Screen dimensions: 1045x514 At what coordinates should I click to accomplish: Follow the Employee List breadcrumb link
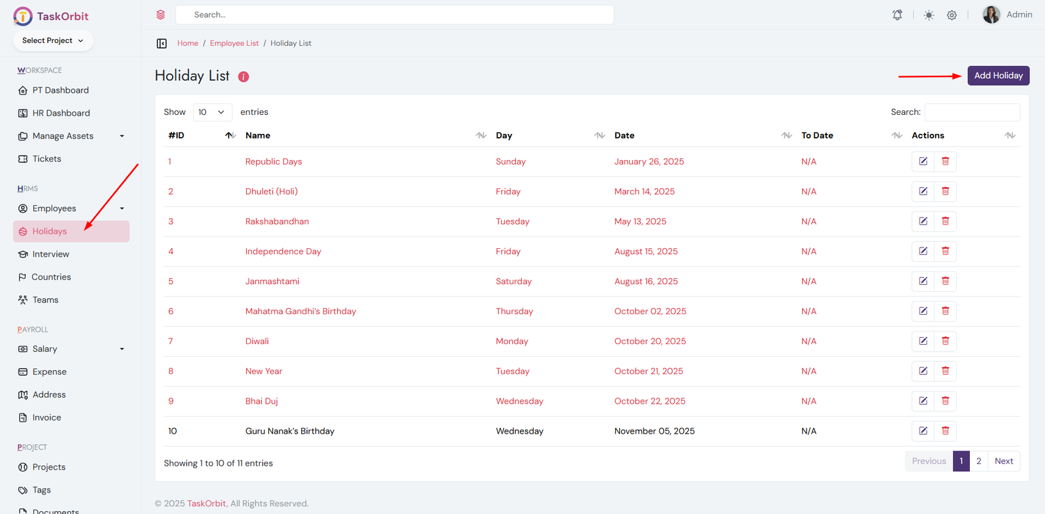coord(234,44)
